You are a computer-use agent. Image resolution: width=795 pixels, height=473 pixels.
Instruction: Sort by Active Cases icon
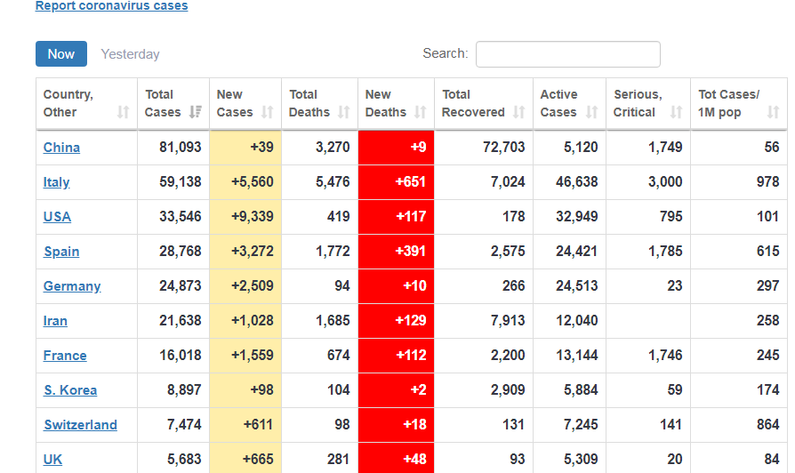[591, 112]
